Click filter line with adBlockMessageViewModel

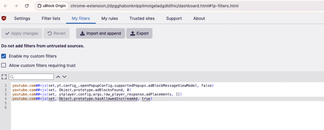113,86
